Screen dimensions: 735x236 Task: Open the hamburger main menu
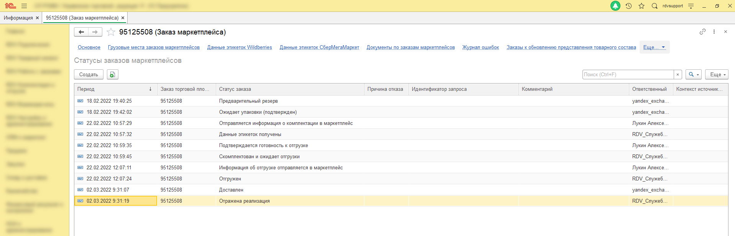point(24,6)
